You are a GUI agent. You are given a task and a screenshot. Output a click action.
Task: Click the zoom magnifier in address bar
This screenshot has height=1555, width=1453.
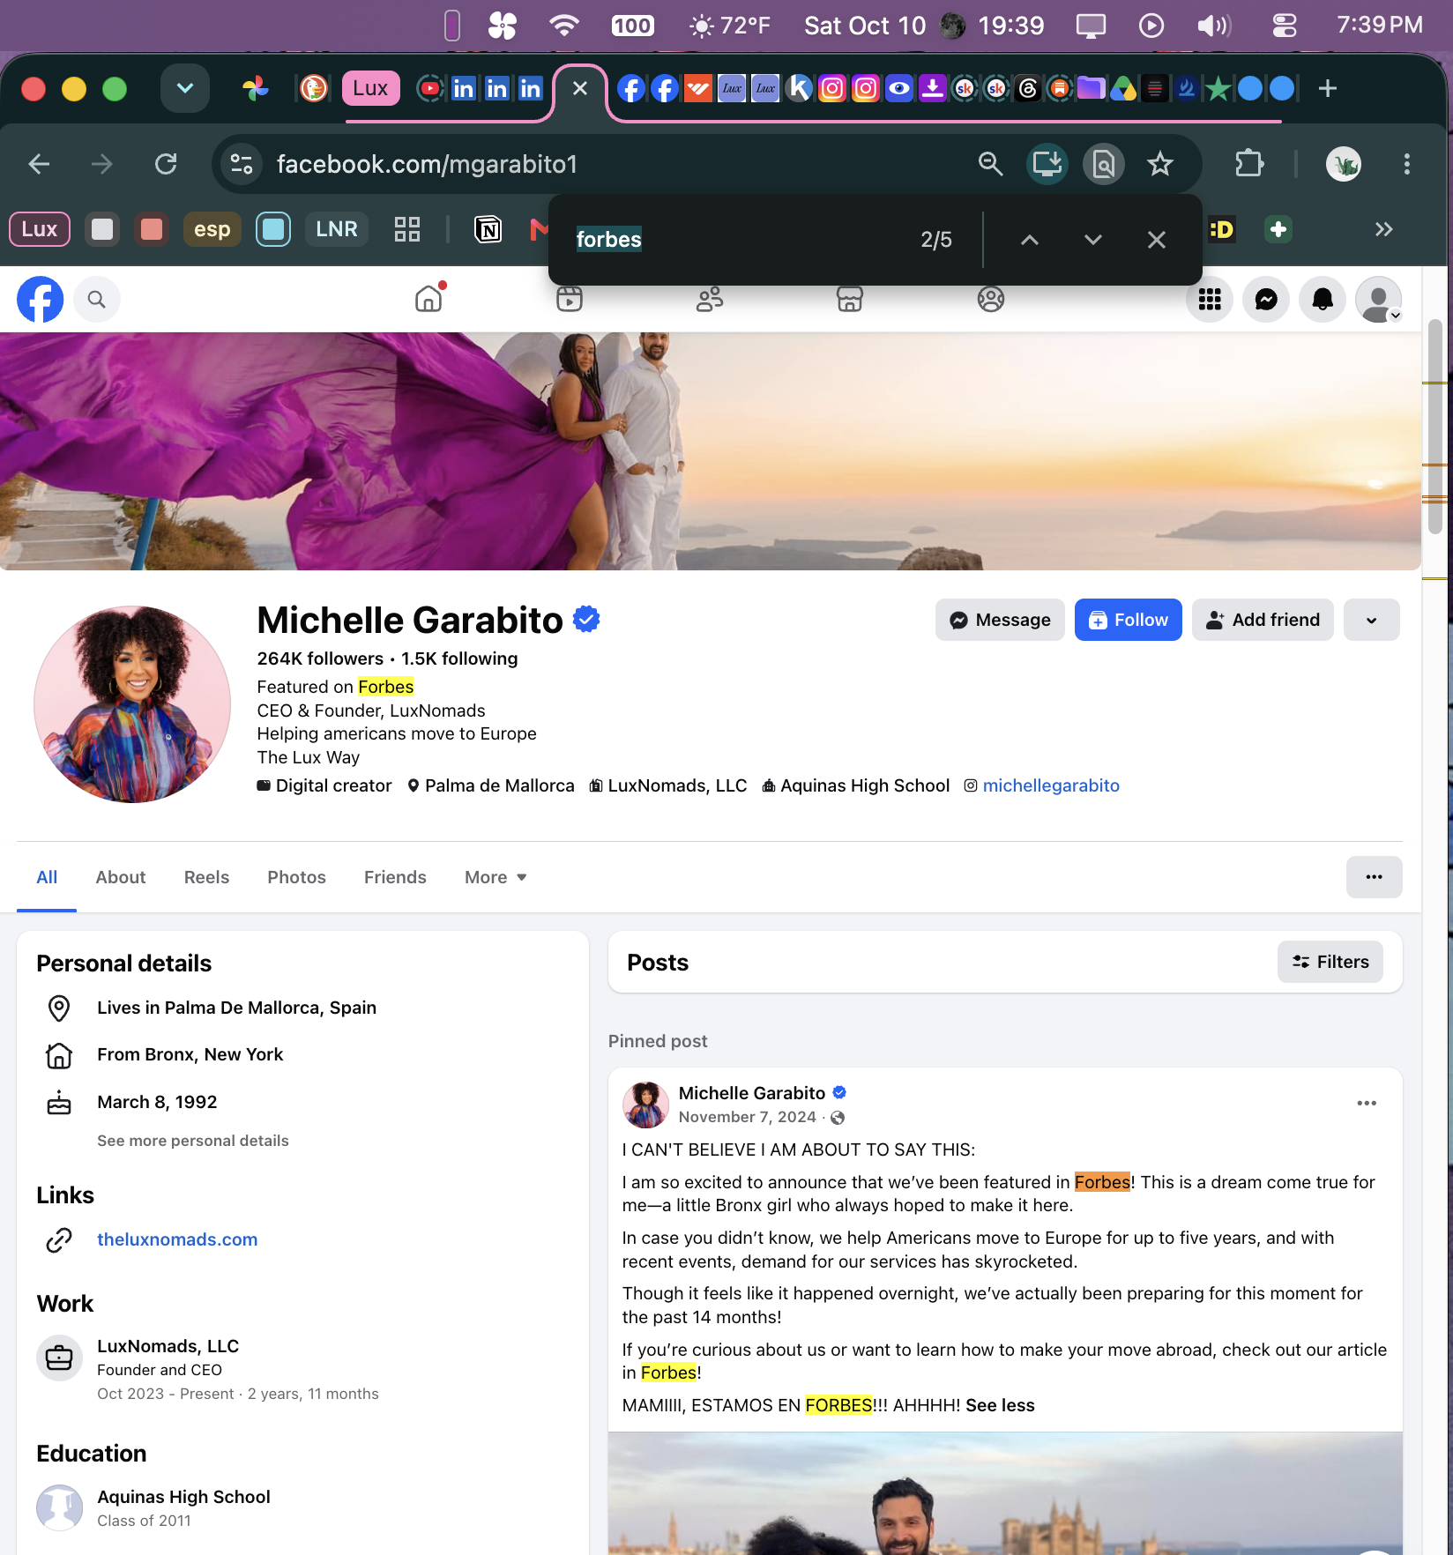coord(990,164)
